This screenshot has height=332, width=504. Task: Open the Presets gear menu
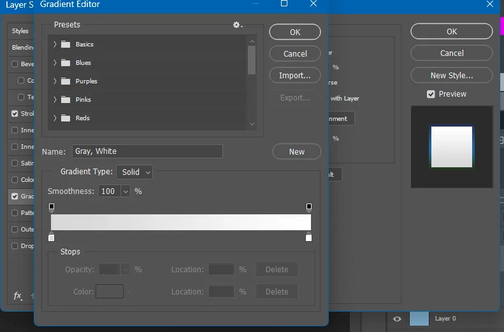click(238, 25)
